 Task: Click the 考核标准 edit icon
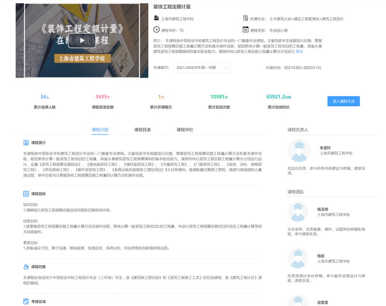[x=26, y=301]
